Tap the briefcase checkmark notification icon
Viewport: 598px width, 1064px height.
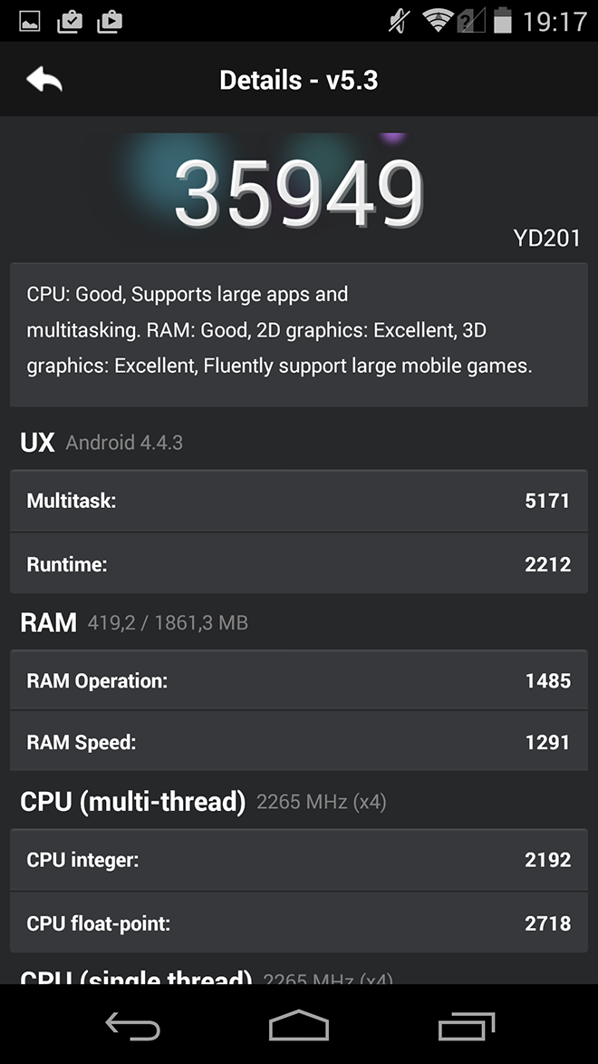70,21
